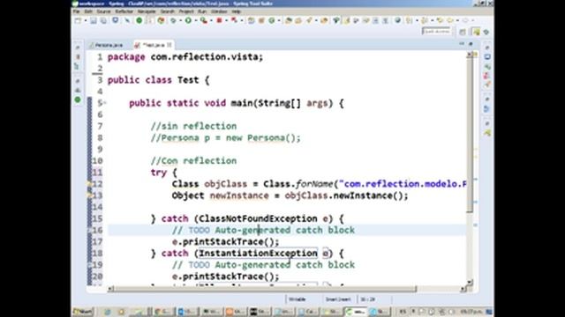This screenshot has height=317, width=565.
Task: Click the forName method call text
Action: click(x=314, y=184)
